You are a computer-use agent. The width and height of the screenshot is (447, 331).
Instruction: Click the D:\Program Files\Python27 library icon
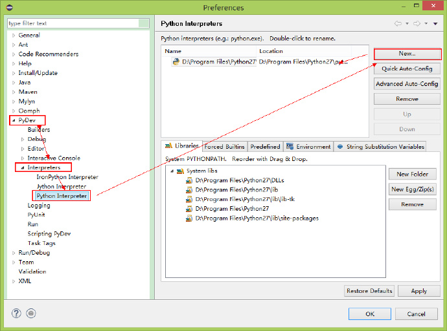pyautogui.click(x=189, y=209)
